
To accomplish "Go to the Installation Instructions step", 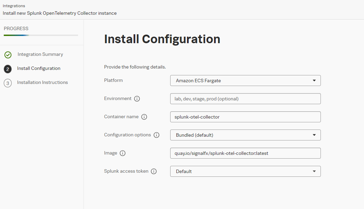I will coord(42,83).
